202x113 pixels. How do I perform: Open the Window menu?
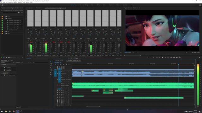point(27,3)
